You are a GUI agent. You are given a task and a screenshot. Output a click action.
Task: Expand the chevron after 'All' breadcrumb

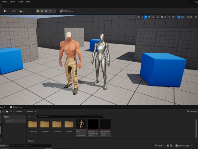(14, 111)
